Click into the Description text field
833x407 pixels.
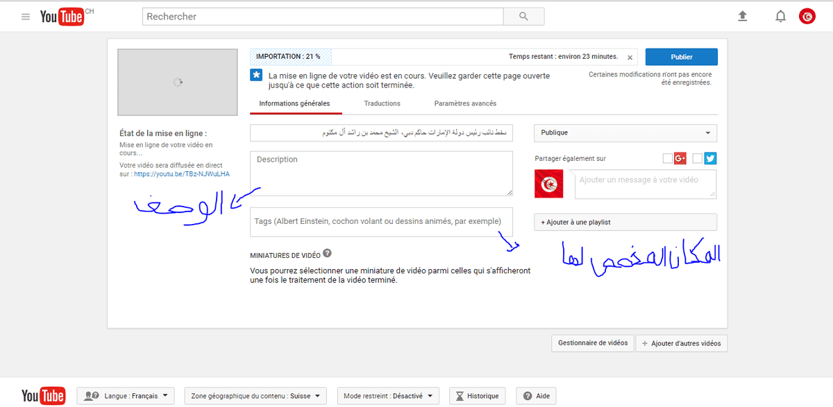tap(381, 173)
